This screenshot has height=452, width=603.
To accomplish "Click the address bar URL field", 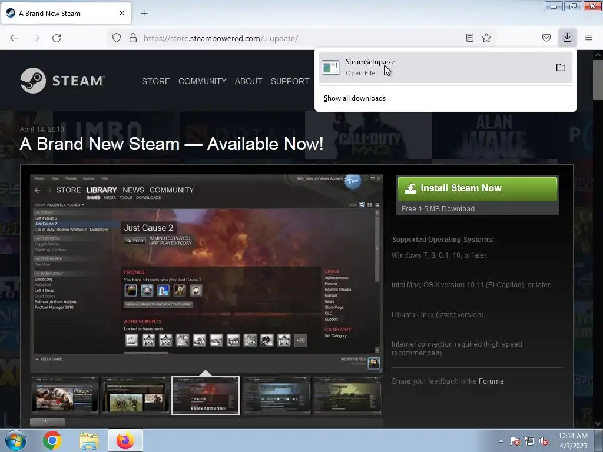I will click(302, 38).
